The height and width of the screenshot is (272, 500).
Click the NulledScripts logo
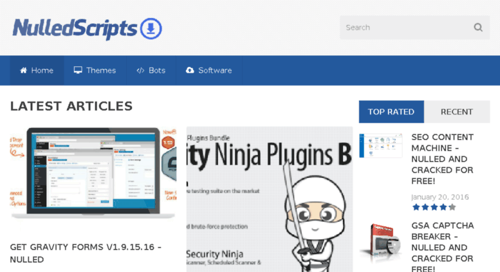pyautogui.click(x=87, y=29)
